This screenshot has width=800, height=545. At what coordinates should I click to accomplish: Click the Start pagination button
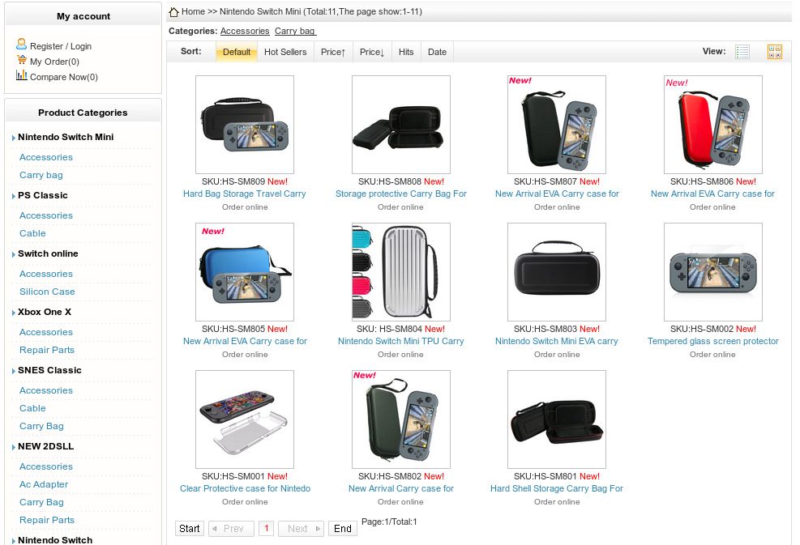click(190, 529)
